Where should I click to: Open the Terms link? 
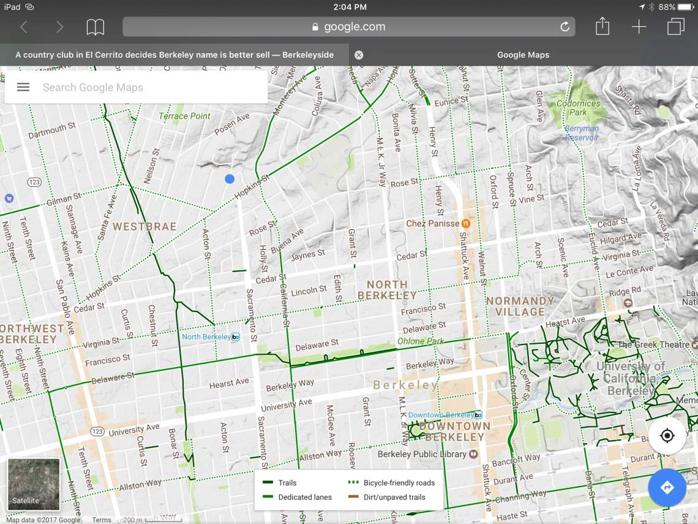point(102,520)
